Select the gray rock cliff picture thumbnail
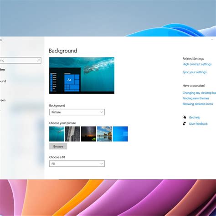 point(72,134)
